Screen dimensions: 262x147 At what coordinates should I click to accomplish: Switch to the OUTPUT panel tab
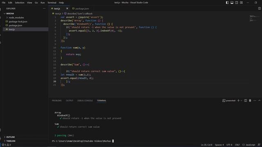pos(70,100)
